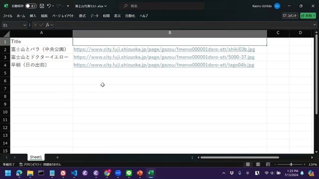This screenshot has width=319, height=179.
Task: Select the Sheet1 tab
Action: click(36, 157)
